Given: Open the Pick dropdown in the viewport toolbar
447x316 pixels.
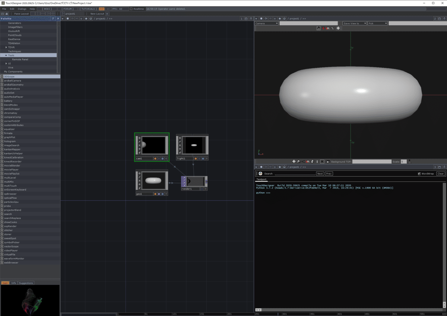Looking at the screenshot, I should coord(377,23).
